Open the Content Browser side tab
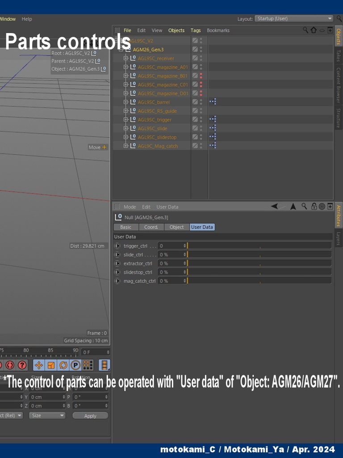343x458 pixels. coord(339,85)
